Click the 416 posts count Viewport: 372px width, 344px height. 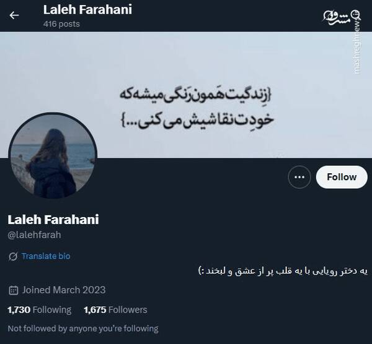pos(61,24)
